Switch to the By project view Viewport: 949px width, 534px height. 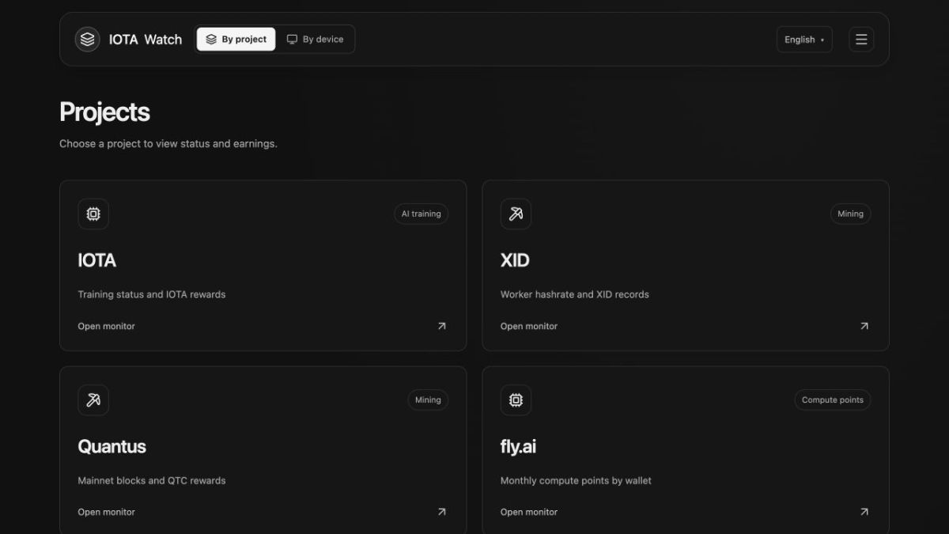pyautogui.click(x=236, y=40)
